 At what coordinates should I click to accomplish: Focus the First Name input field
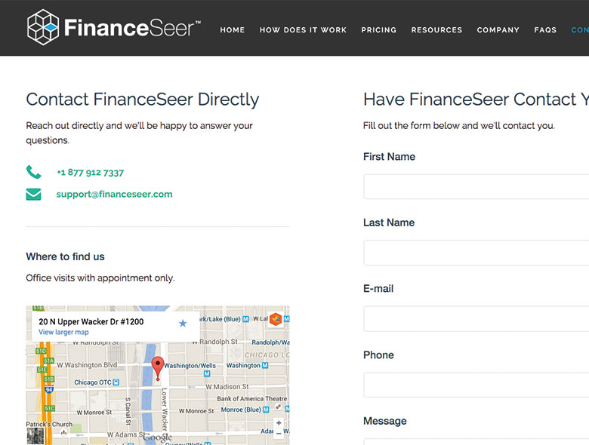(x=476, y=186)
